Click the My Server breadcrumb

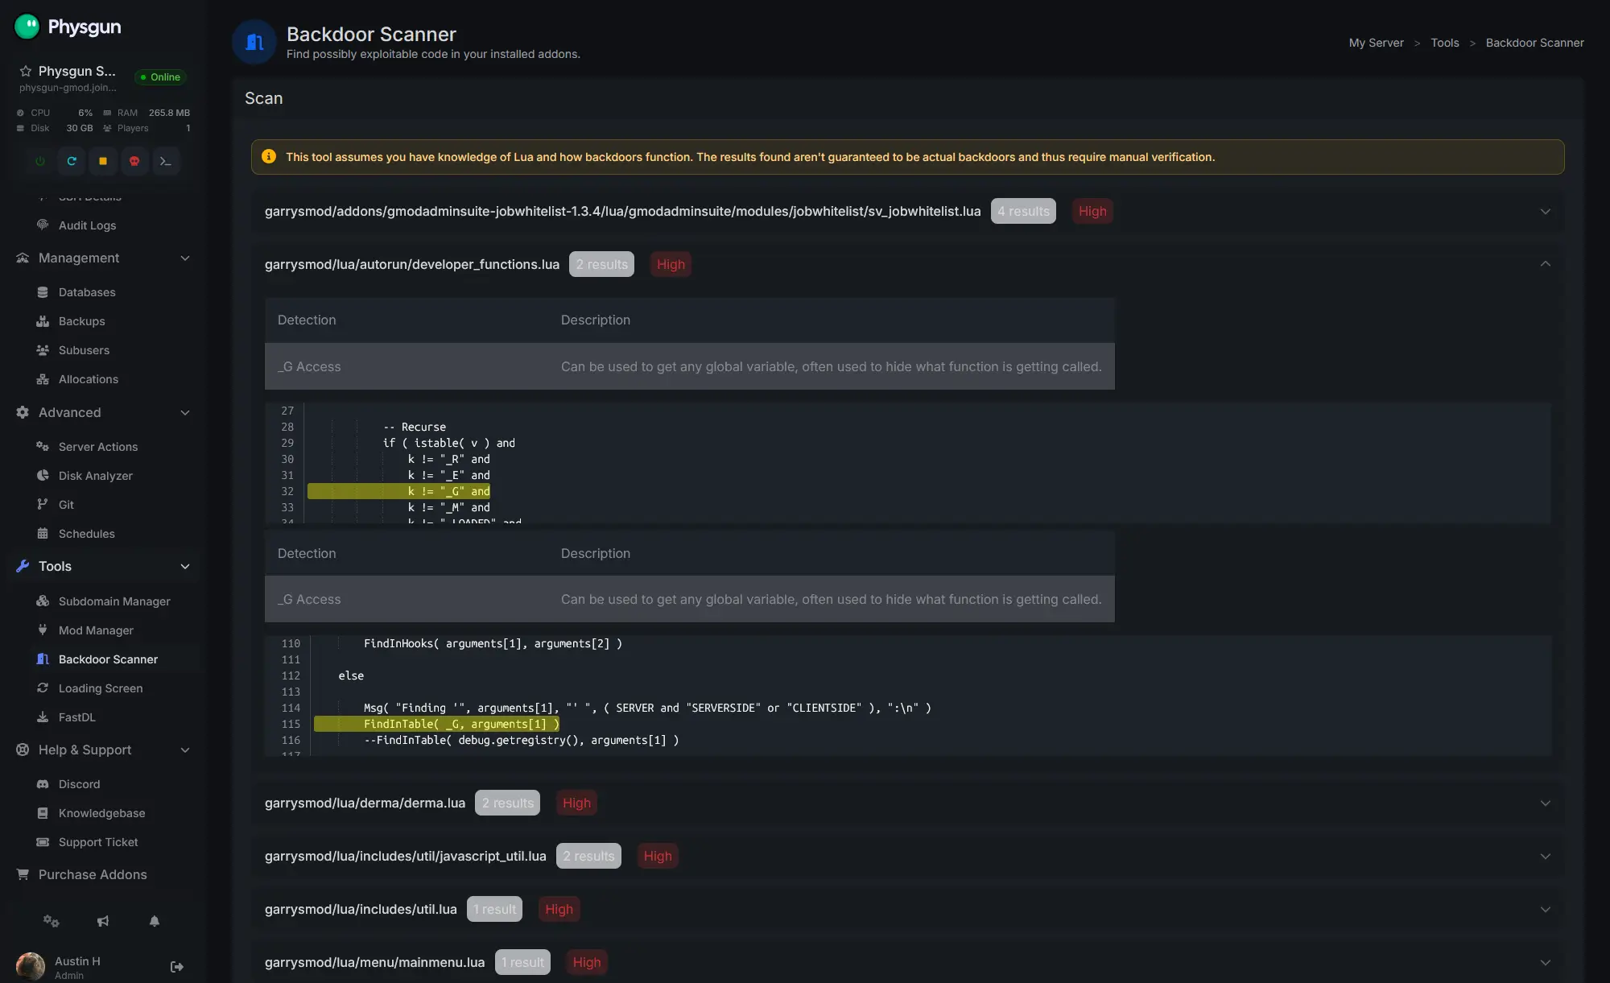point(1376,43)
